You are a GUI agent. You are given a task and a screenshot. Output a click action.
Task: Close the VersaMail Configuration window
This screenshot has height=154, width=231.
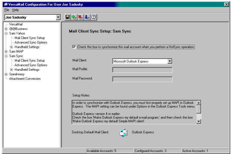(226, 4)
